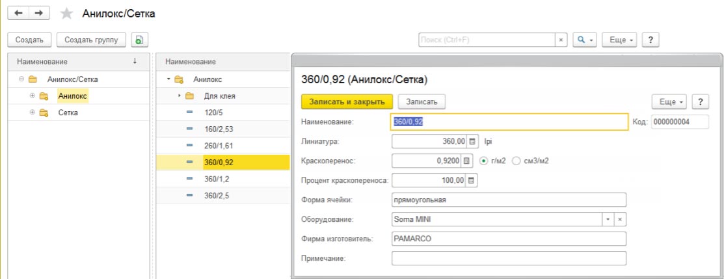Add page to favorites with the star
The image size is (724, 279).
pyautogui.click(x=67, y=14)
